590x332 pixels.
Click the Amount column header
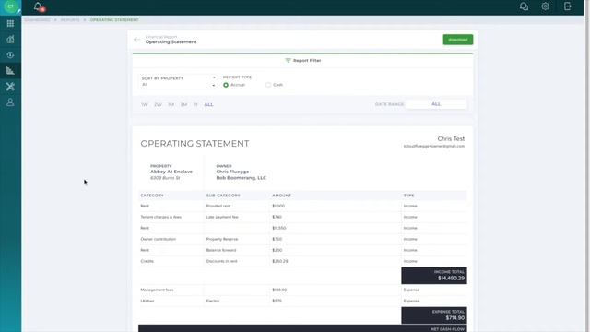(x=281, y=196)
